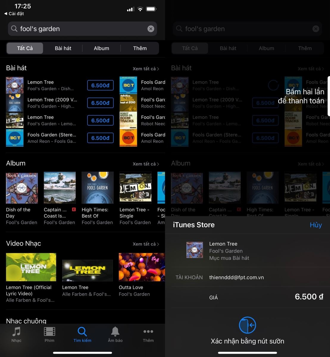Buy Lemon Tree single track for 6.500đ
The height and width of the screenshot is (357, 330).
100,120
